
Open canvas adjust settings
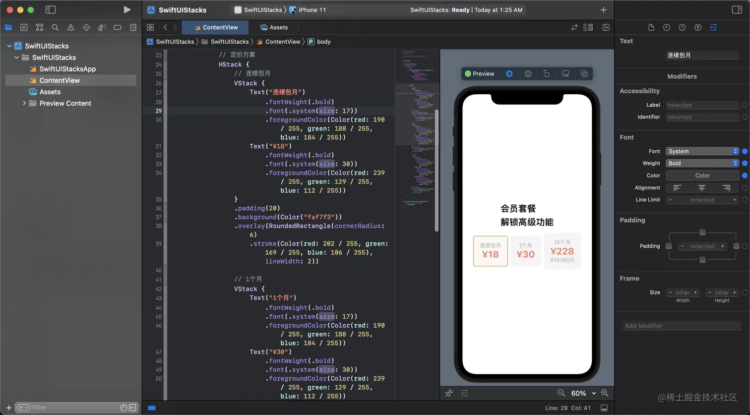click(464, 393)
